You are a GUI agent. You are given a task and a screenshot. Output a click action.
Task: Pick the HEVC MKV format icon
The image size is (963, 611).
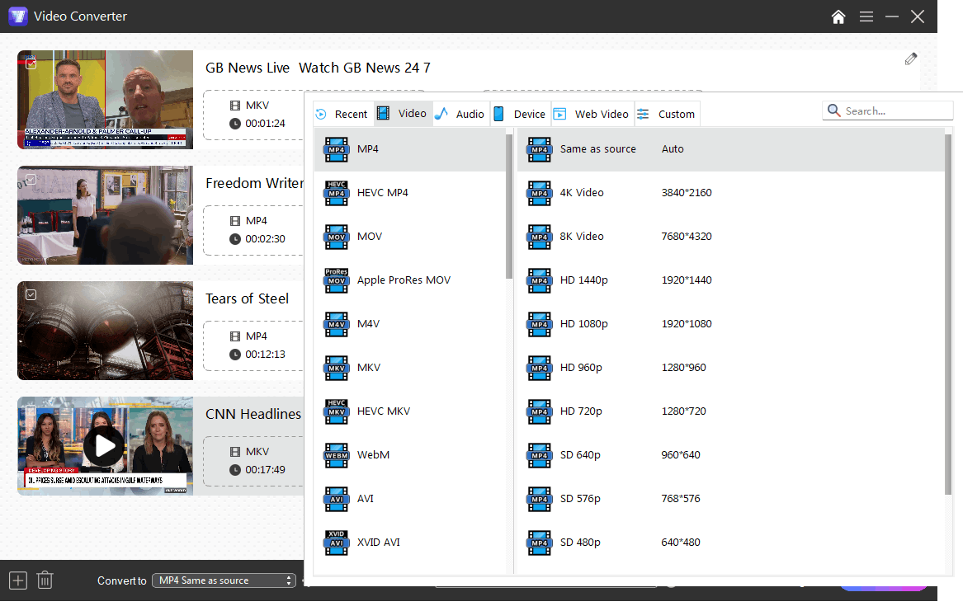coord(336,411)
